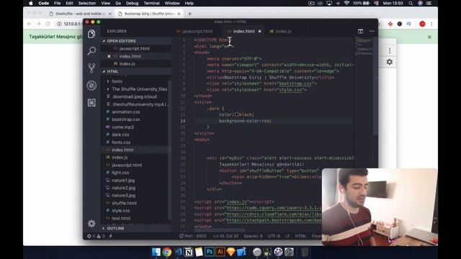The height and width of the screenshot is (259, 461).
Task: Open VS Code Manage gear in activity bar
Action: pos(91,224)
